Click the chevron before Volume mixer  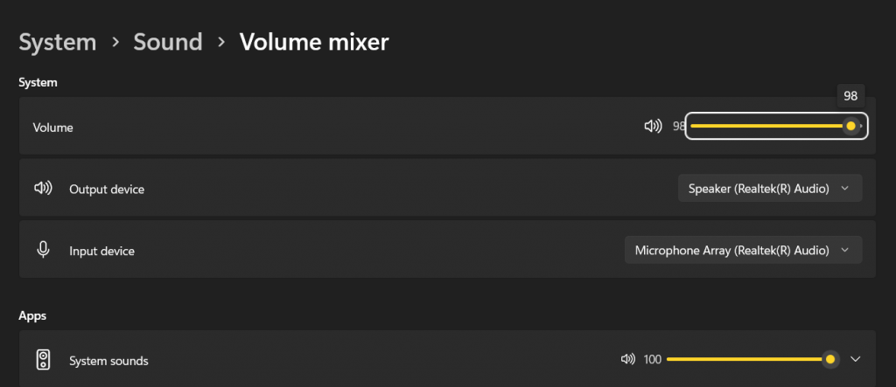point(221,42)
